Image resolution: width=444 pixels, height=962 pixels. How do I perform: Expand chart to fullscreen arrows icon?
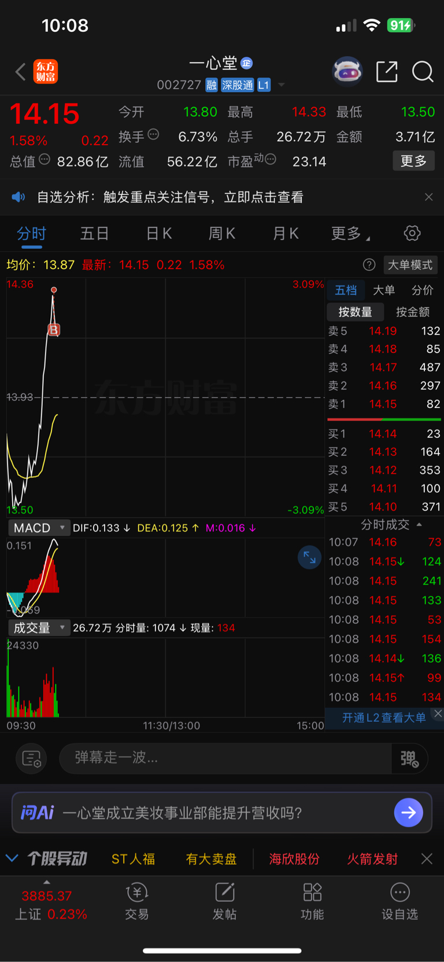309,557
